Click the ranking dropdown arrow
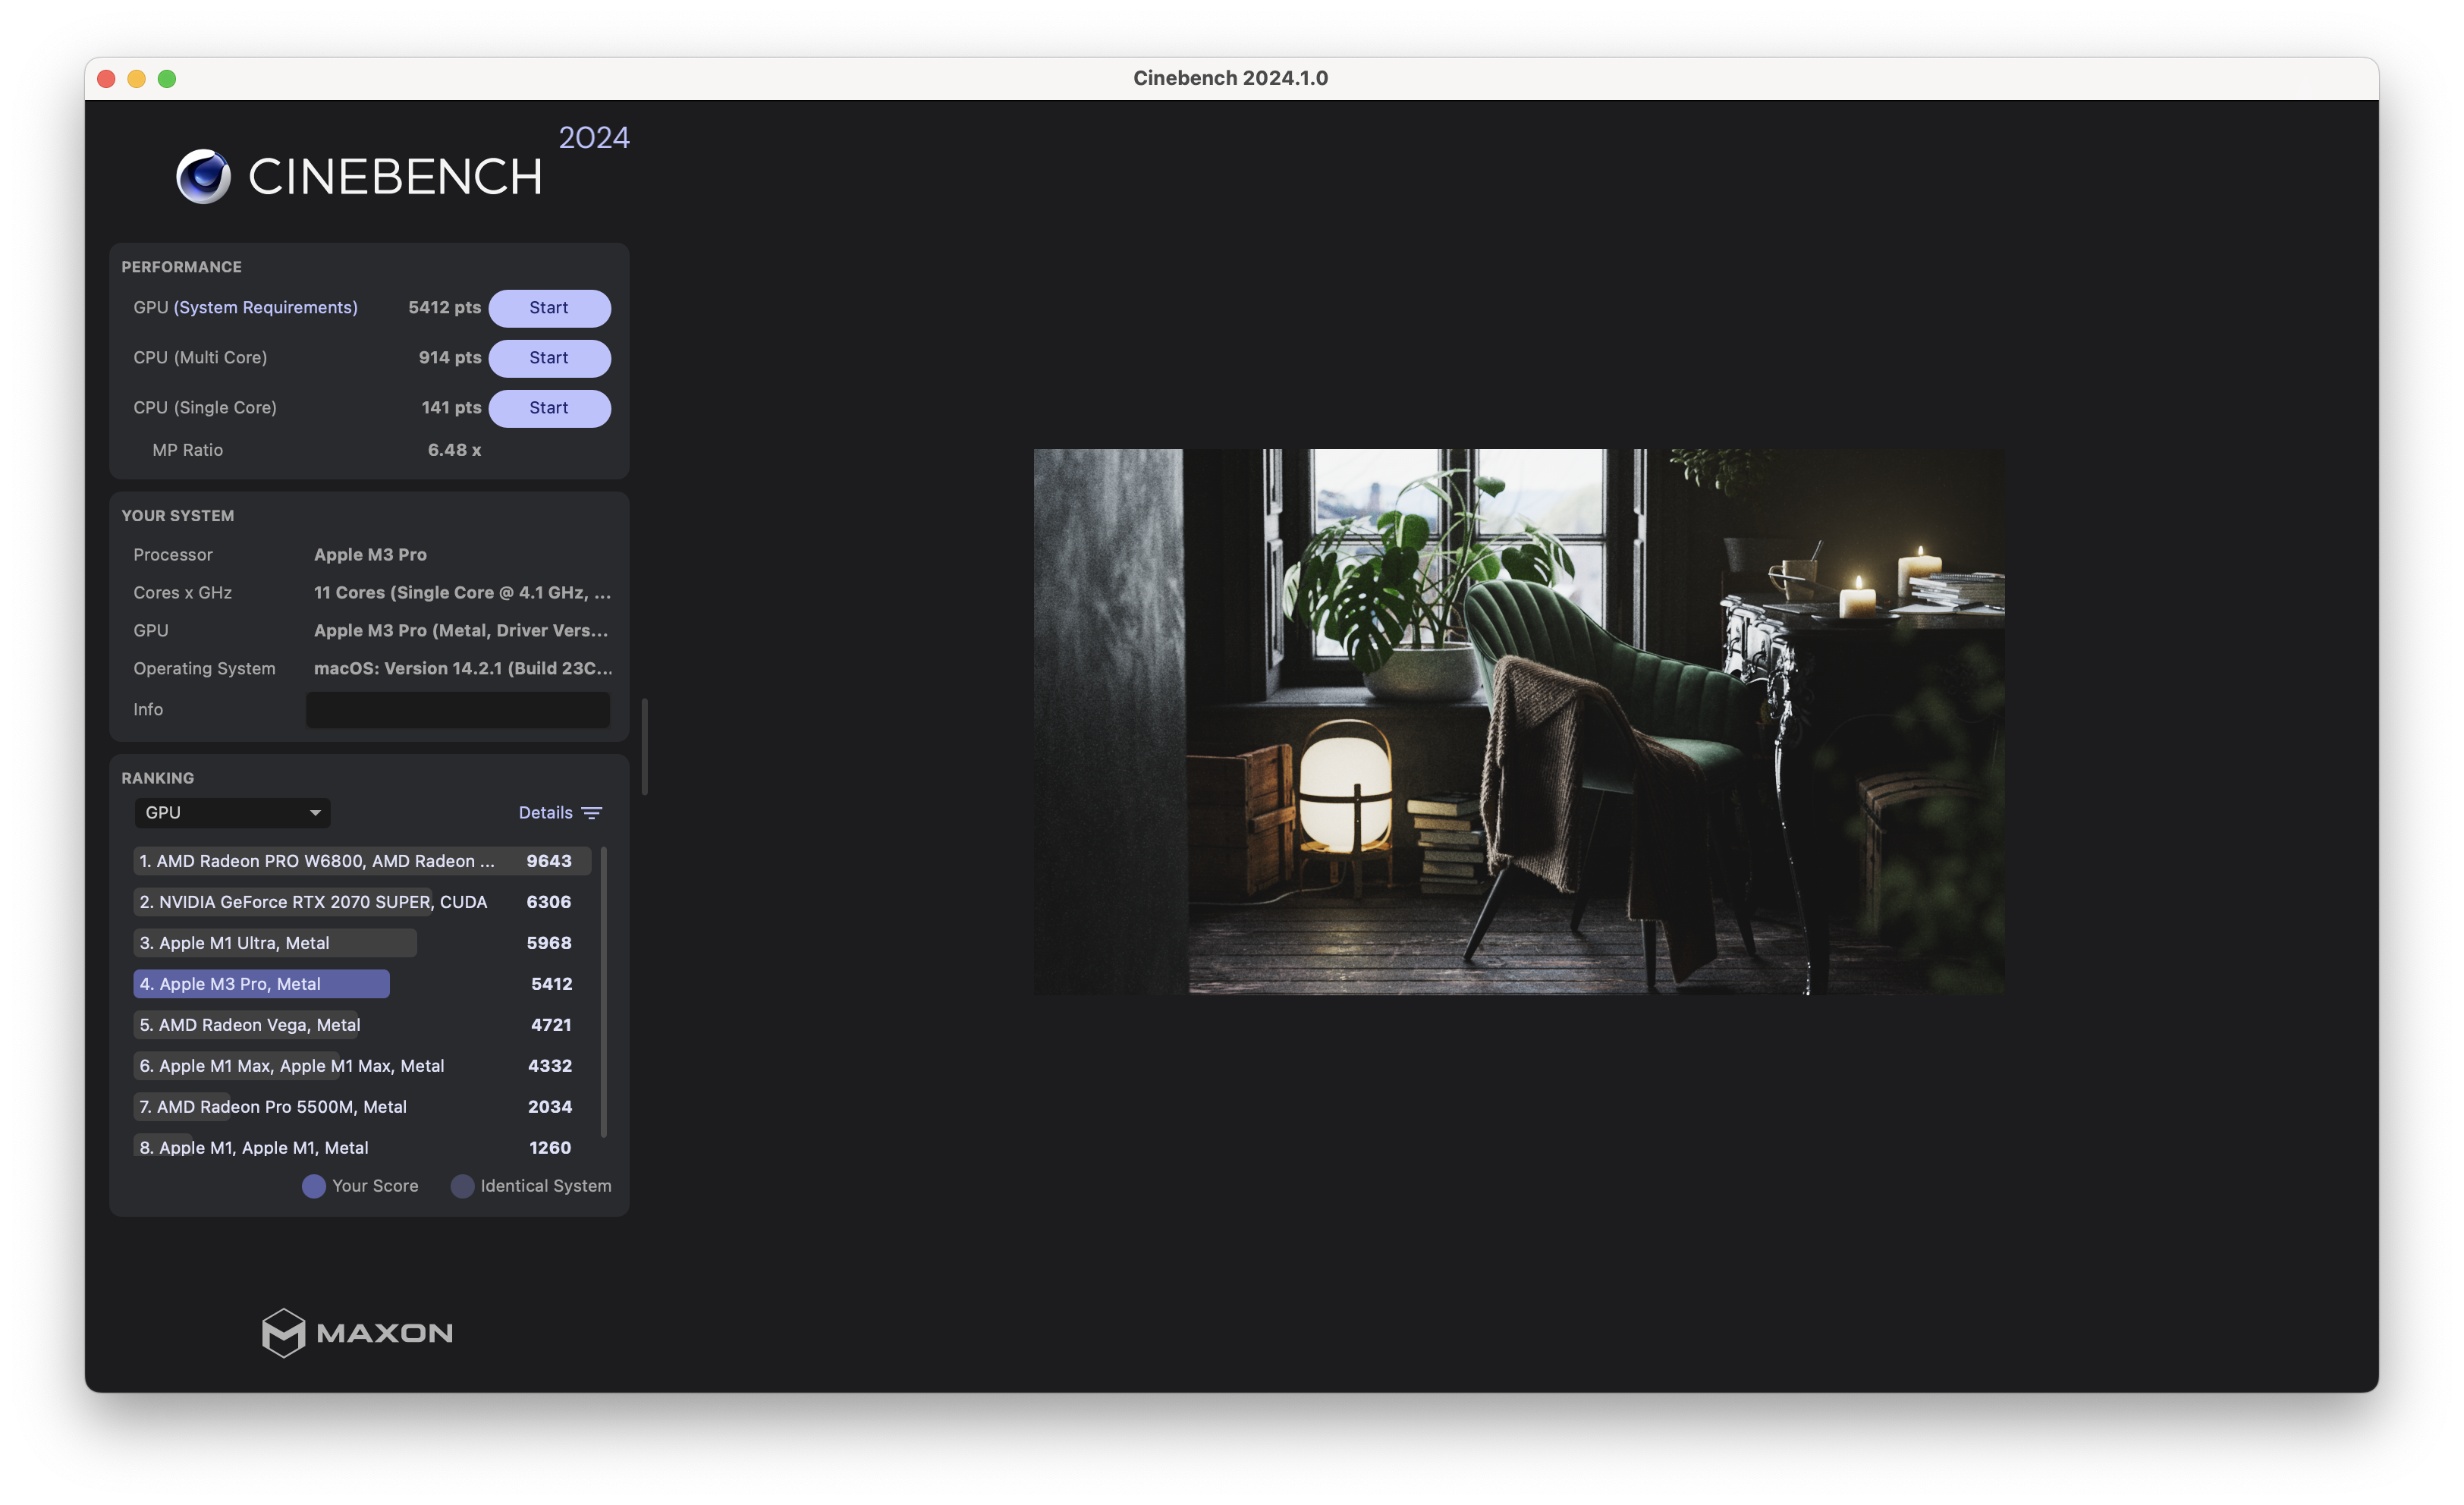2464x1505 pixels. click(315, 813)
